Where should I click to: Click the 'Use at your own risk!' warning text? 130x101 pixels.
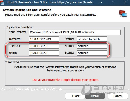(x=65, y=80)
